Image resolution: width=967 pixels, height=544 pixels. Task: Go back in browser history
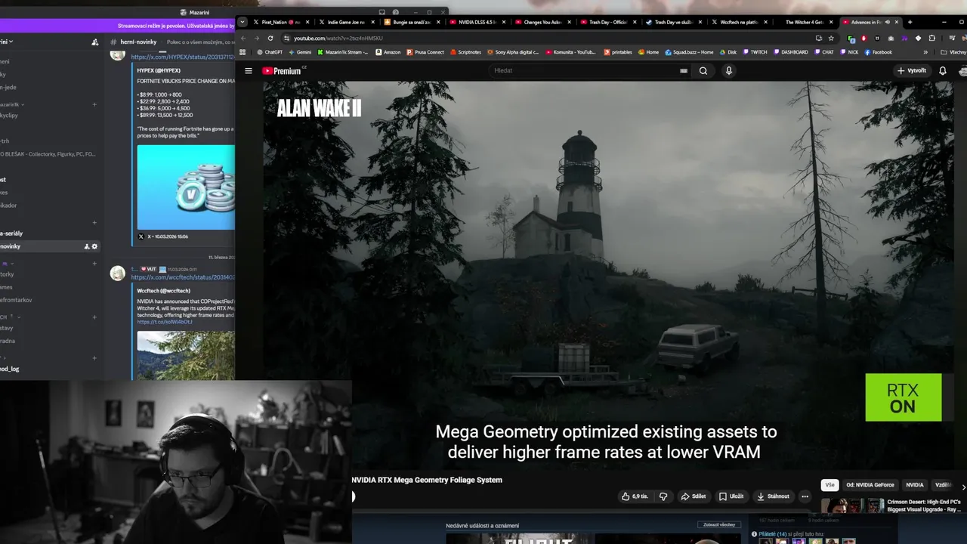click(243, 38)
